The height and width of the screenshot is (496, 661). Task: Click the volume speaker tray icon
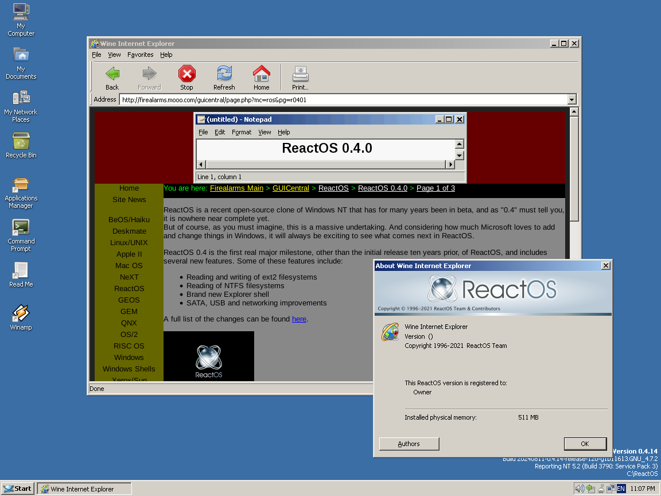(580, 489)
